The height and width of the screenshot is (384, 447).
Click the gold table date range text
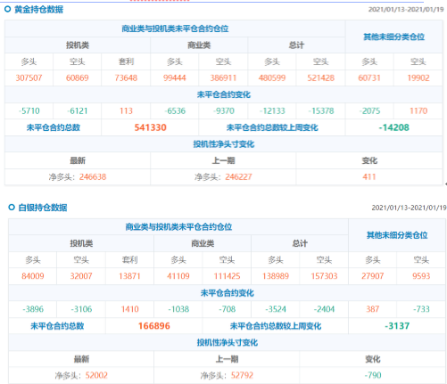click(406, 10)
